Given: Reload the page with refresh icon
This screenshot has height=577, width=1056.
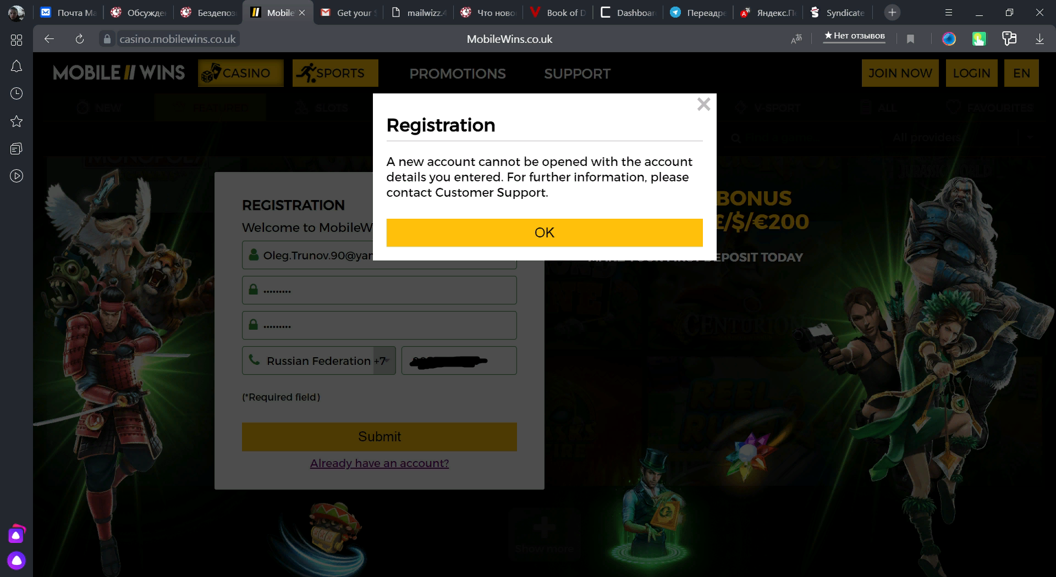Looking at the screenshot, I should click(x=80, y=39).
